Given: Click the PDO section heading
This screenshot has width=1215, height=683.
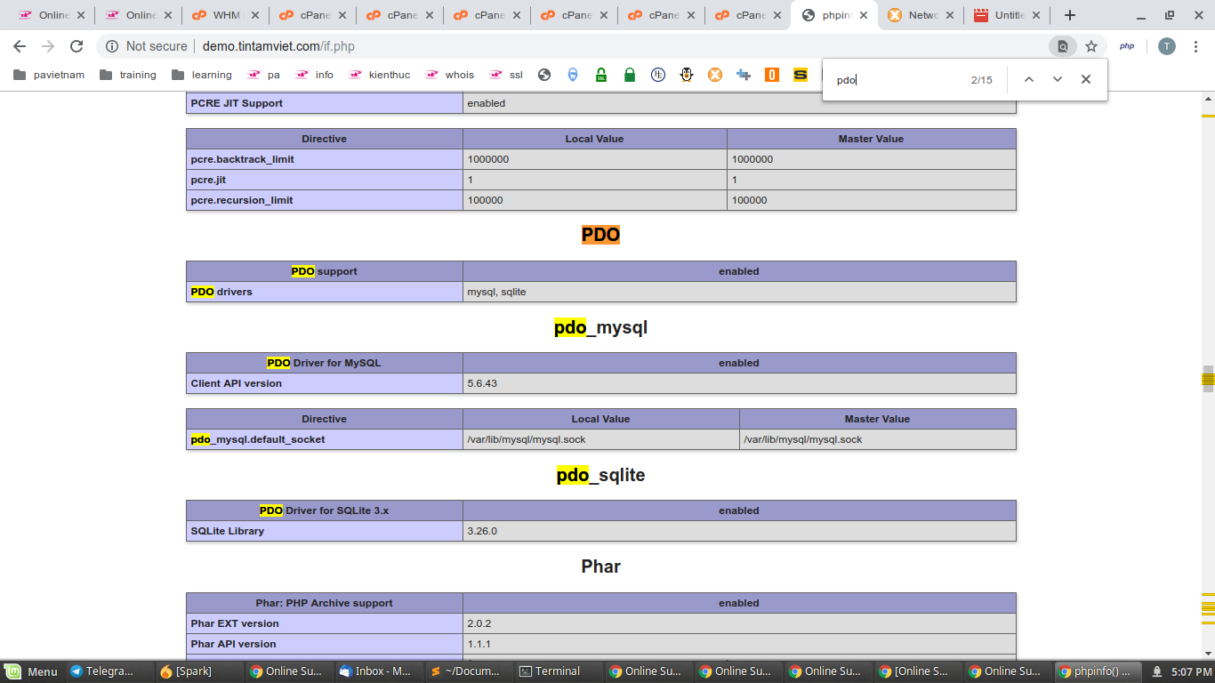Looking at the screenshot, I should tap(600, 235).
